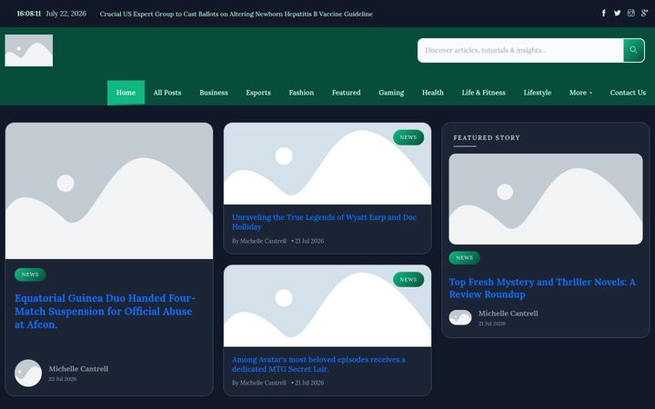This screenshot has width=655, height=409.
Task: Click the Equatorial Guinea article thumbnail
Action: 109,191
